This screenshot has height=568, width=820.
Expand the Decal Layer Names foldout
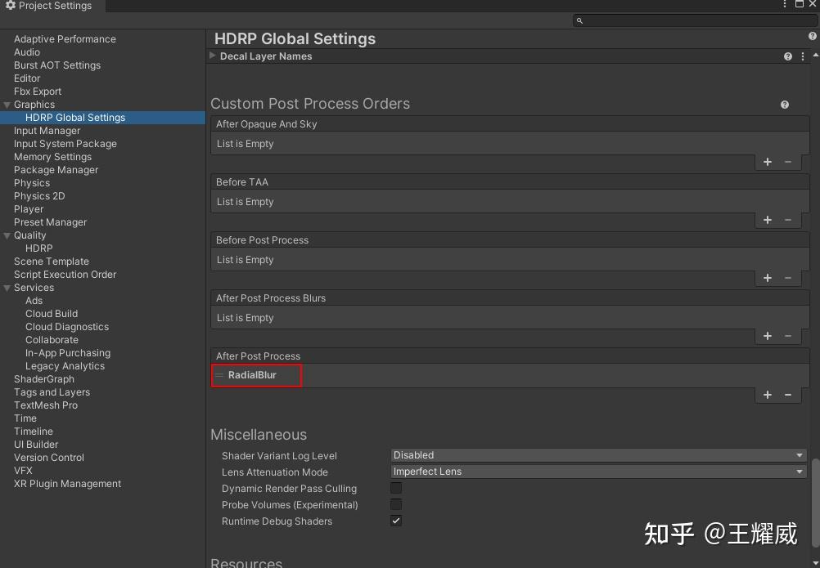point(213,56)
